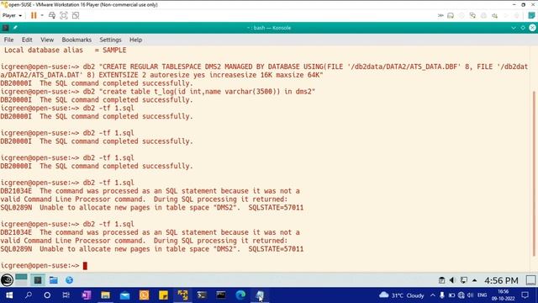Open the Windows Start menu
The image size is (538, 303).
click(x=9, y=295)
